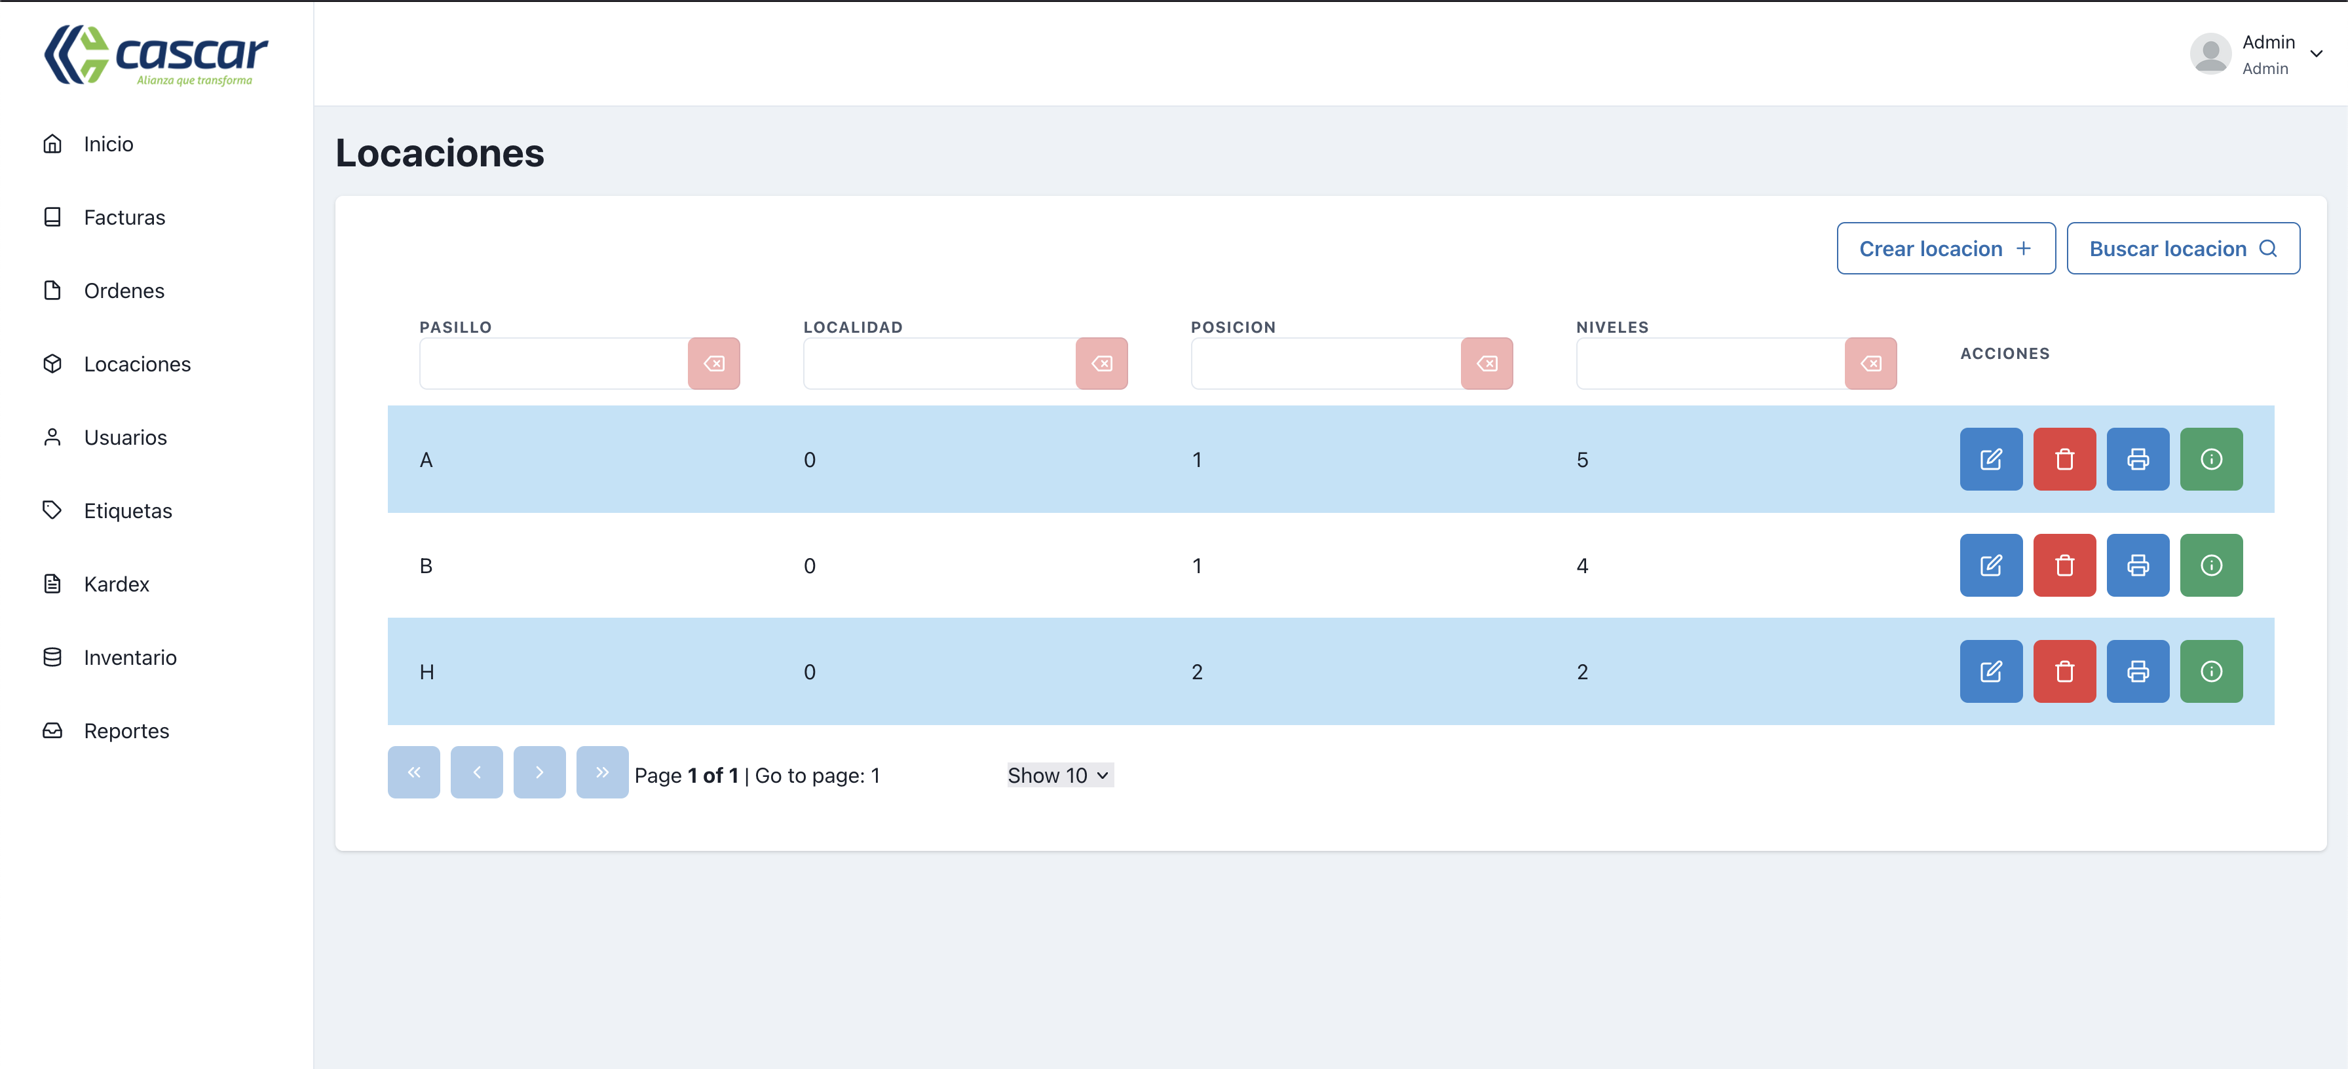The height and width of the screenshot is (1069, 2348).
Task: Open the Inventario menu item
Action: click(130, 657)
